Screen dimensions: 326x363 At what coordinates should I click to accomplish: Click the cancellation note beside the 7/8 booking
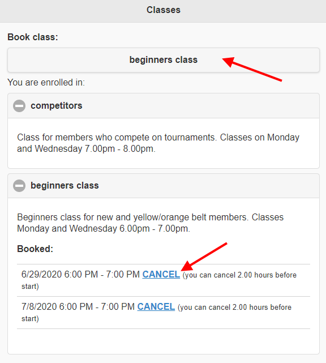tap(156, 313)
